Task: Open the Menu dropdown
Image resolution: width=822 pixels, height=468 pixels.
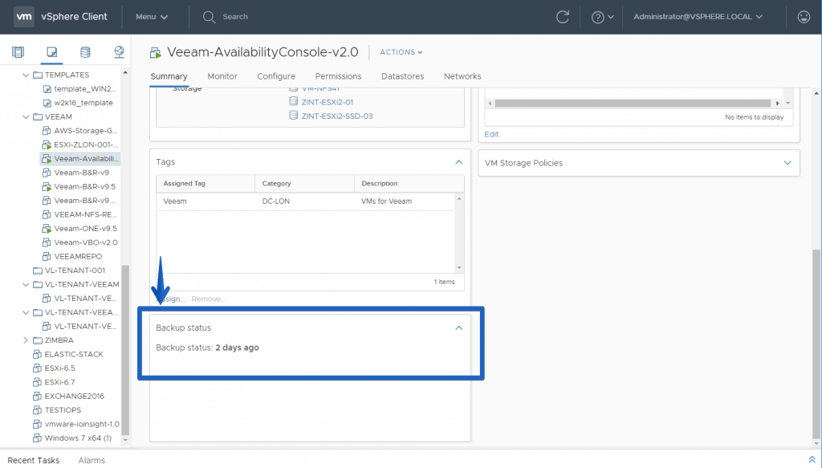Action: click(152, 17)
